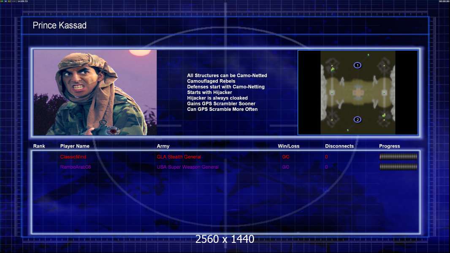Select start position 2 on map
450x253 pixels.
point(357,119)
